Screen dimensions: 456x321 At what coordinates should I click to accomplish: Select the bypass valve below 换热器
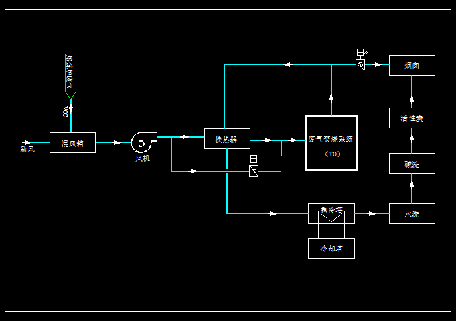tap(254, 171)
